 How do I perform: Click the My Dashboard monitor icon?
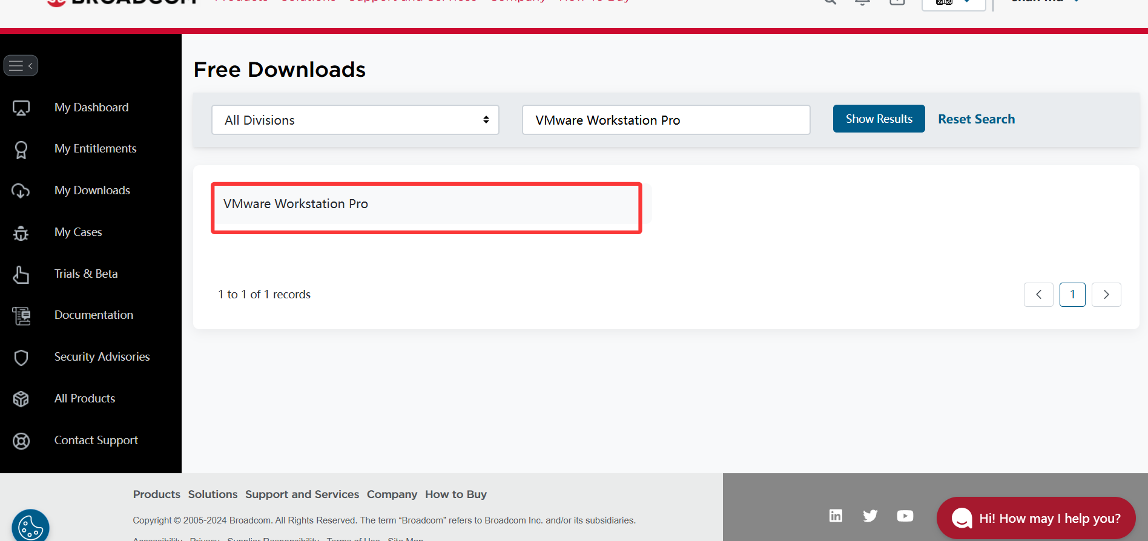point(21,108)
